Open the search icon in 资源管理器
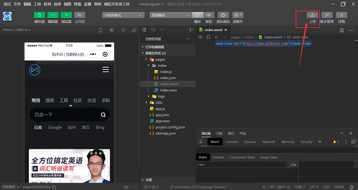 (153, 30)
